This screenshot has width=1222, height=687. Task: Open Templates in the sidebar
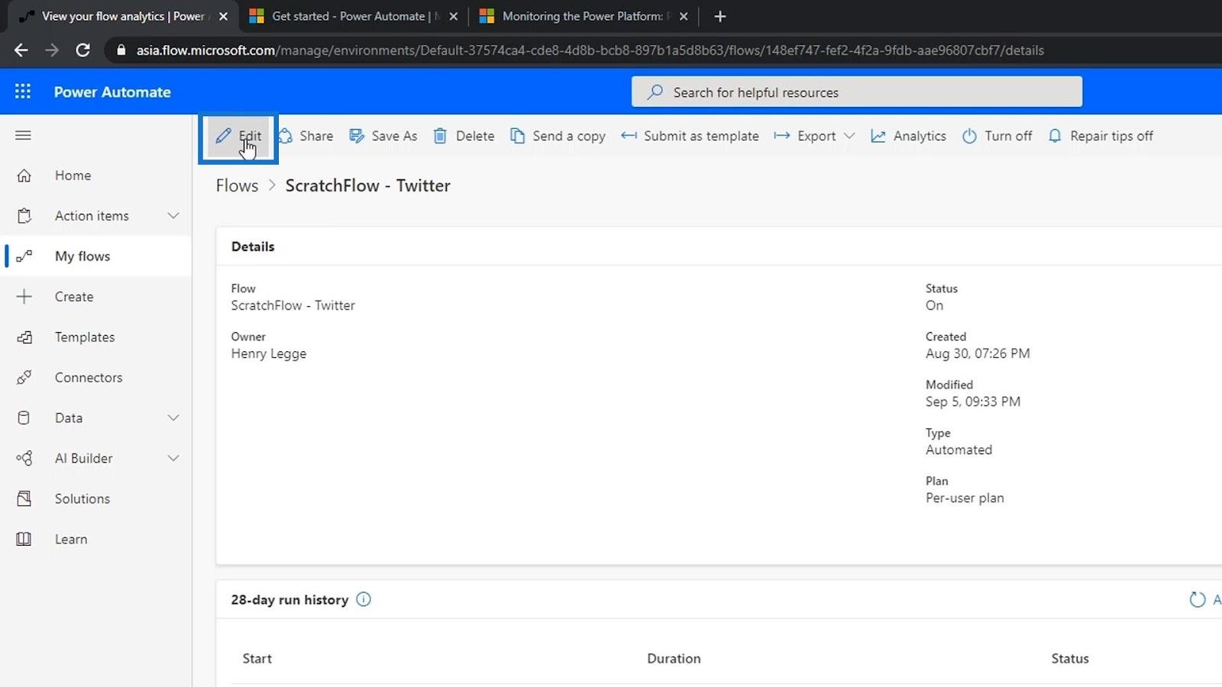pyautogui.click(x=95, y=337)
